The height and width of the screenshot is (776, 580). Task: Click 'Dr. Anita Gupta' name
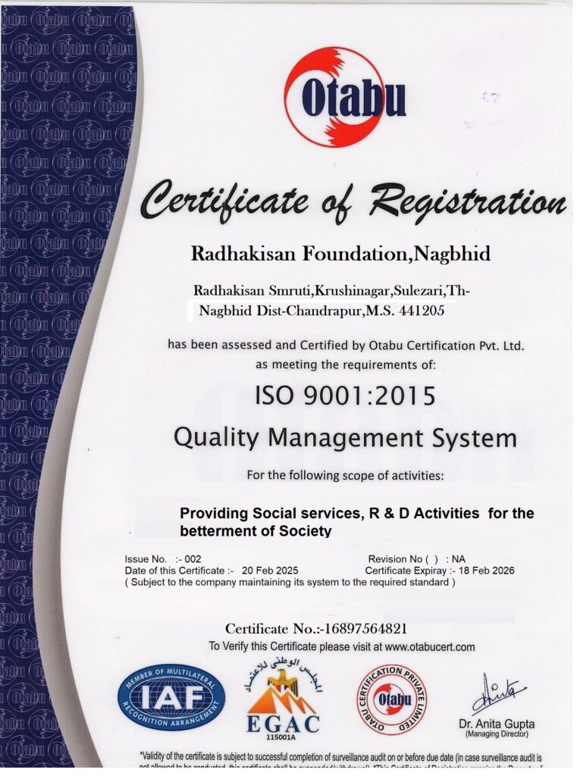click(497, 724)
